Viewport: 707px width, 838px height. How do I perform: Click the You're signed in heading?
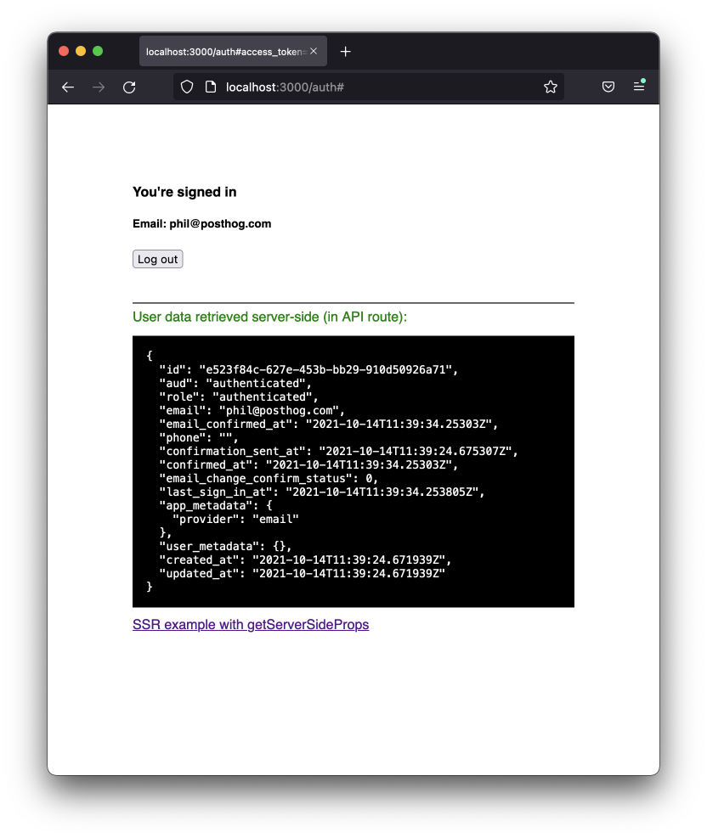tap(184, 192)
